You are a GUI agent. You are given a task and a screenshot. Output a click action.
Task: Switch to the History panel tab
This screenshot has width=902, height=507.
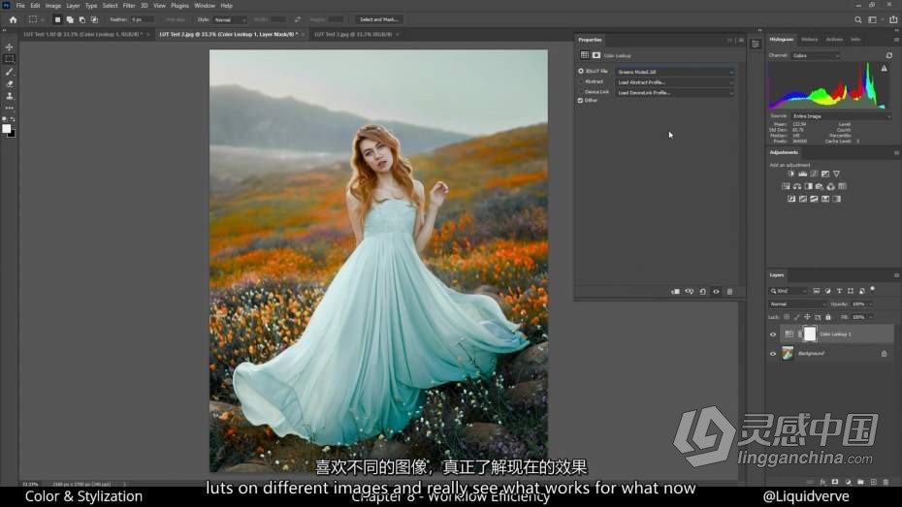pyautogui.click(x=810, y=40)
